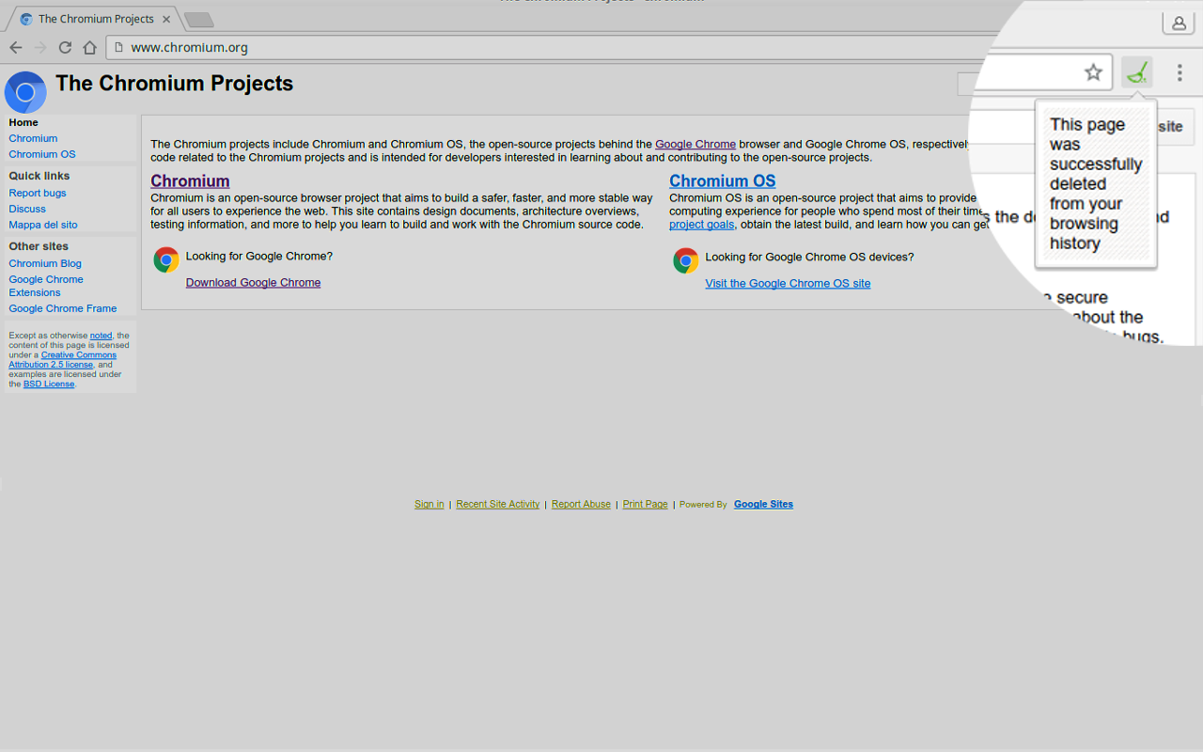Viewport: 1203px width, 752px height.
Task: Click the Google Chrome link in intro paragraph
Action: (x=695, y=144)
